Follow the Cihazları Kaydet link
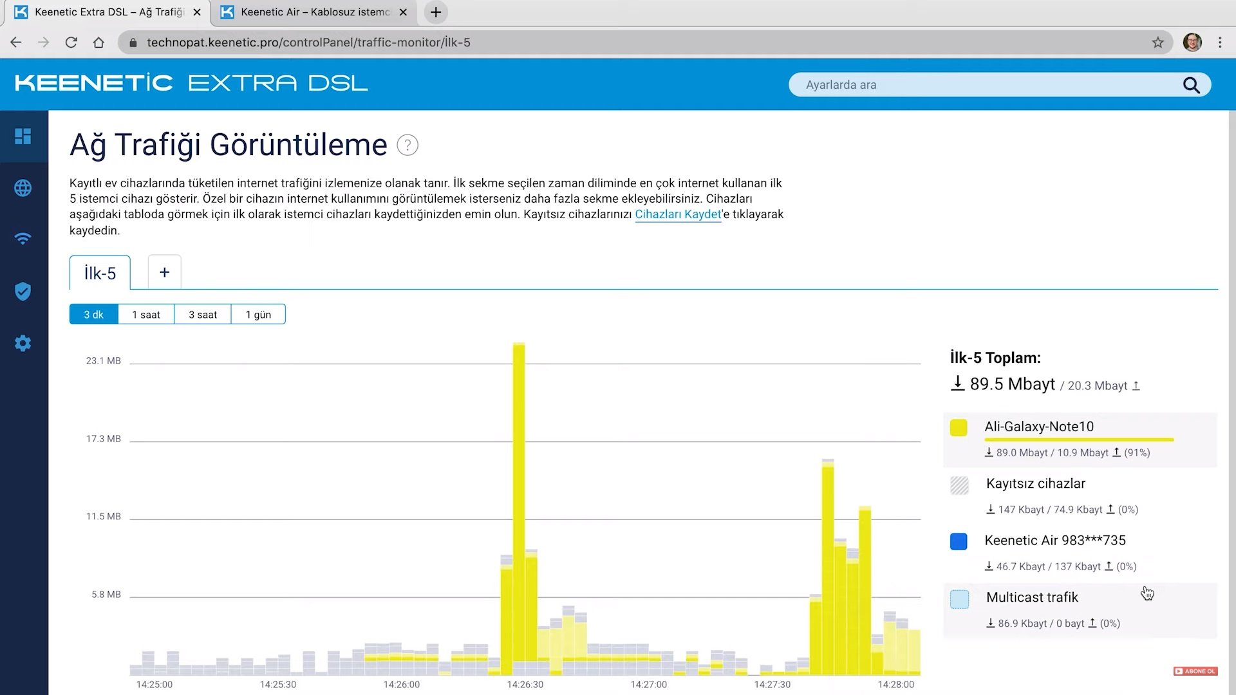The width and height of the screenshot is (1236, 695). tap(678, 214)
